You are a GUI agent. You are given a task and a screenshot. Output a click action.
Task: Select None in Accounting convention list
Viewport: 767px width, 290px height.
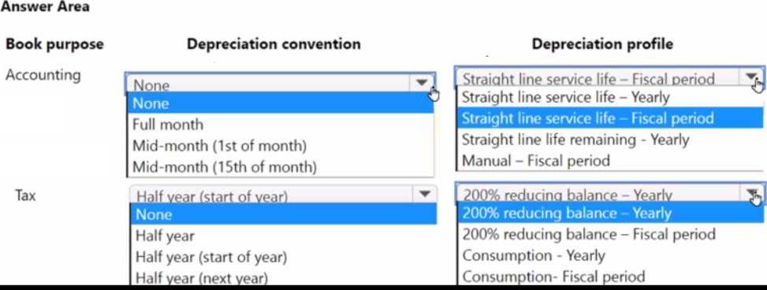[x=281, y=103]
